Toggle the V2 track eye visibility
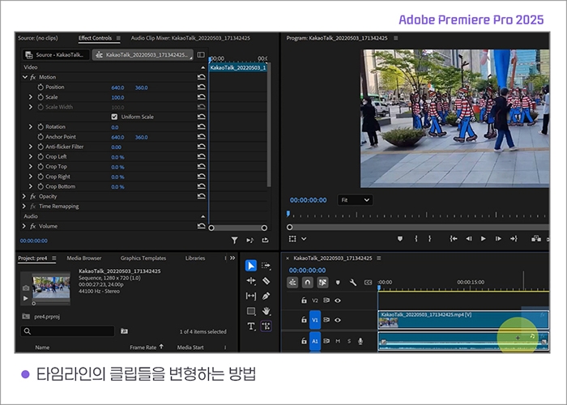 point(338,301)
